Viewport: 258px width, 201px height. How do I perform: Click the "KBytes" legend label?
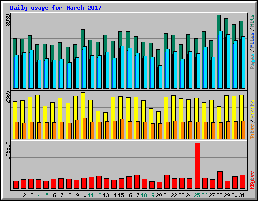coord(252,180)
